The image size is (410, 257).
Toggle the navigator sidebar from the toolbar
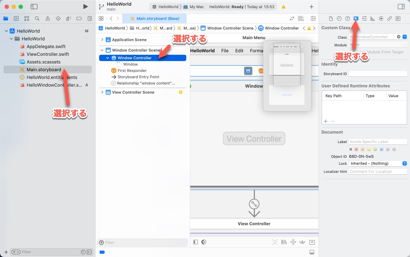[34, 7]
